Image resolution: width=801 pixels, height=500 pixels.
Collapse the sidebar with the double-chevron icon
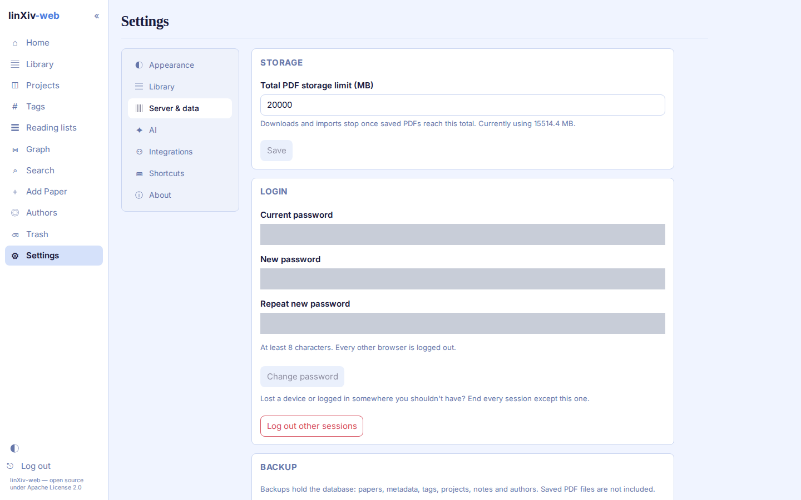(97, 16)
